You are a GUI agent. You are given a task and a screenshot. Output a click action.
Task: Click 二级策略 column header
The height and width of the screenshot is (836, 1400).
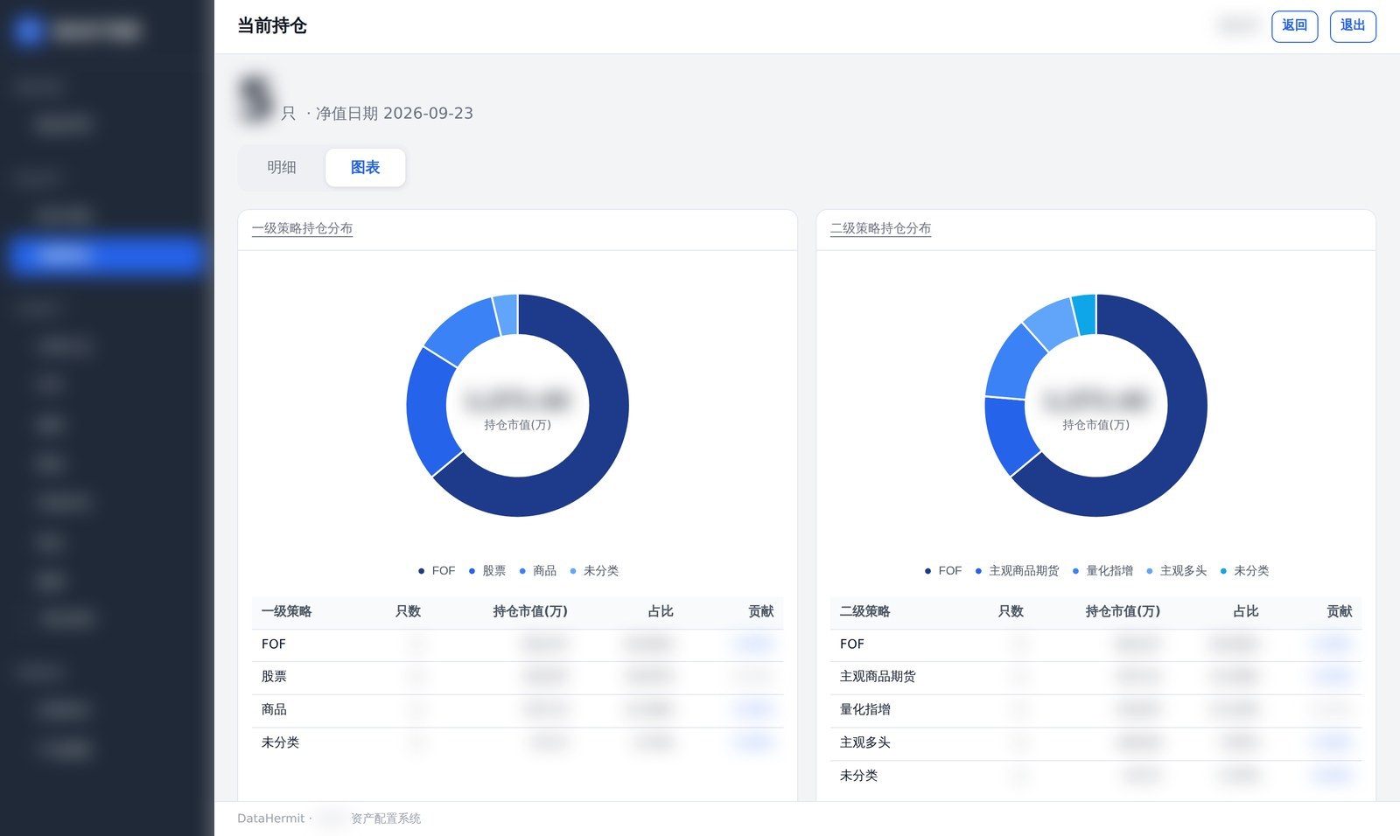tap(865, 611)
